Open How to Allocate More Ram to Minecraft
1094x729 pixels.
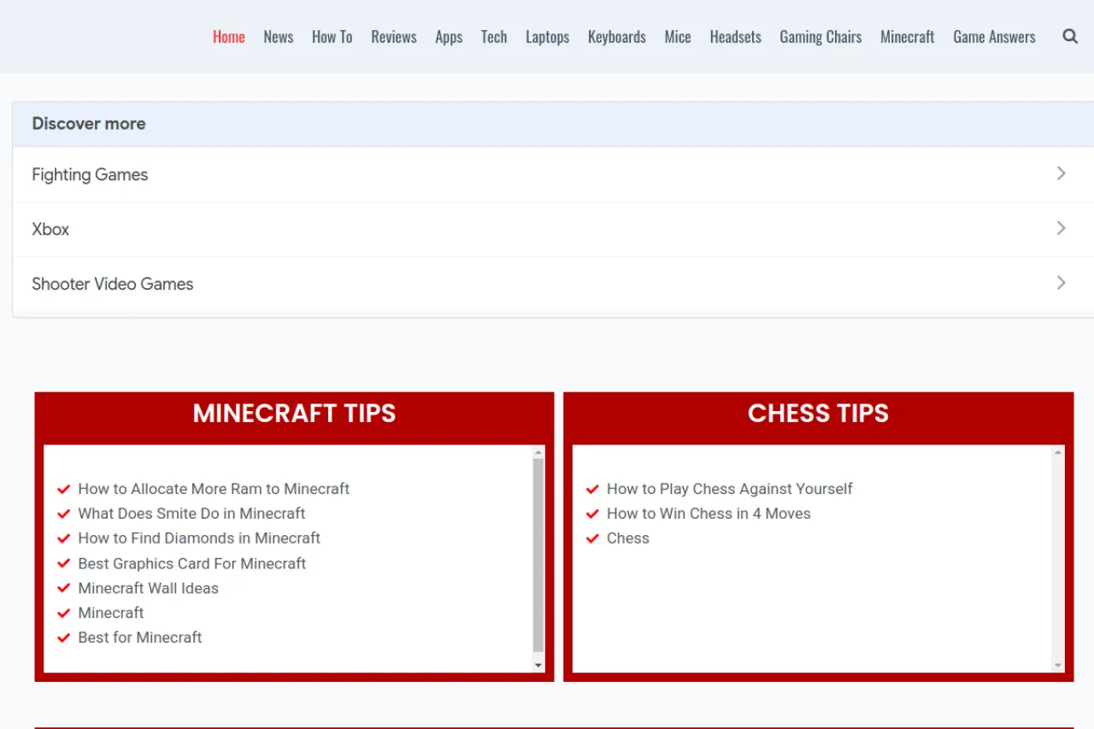(214, 489)
